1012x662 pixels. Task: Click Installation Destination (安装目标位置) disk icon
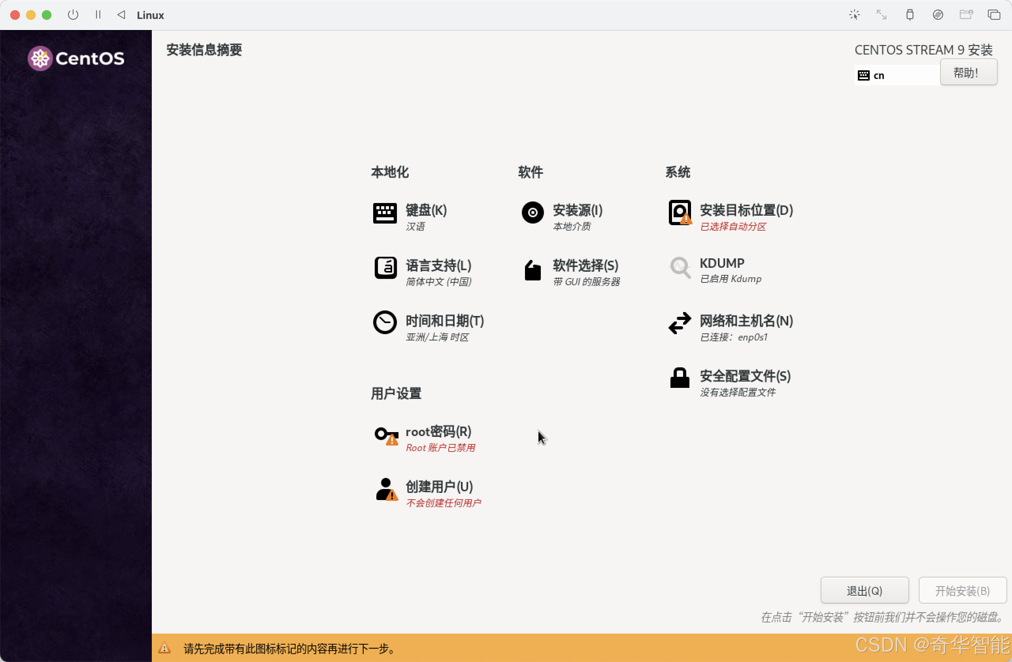point(680,212)
